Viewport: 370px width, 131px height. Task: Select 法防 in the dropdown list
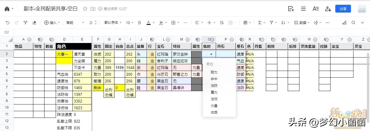[219, 85]
